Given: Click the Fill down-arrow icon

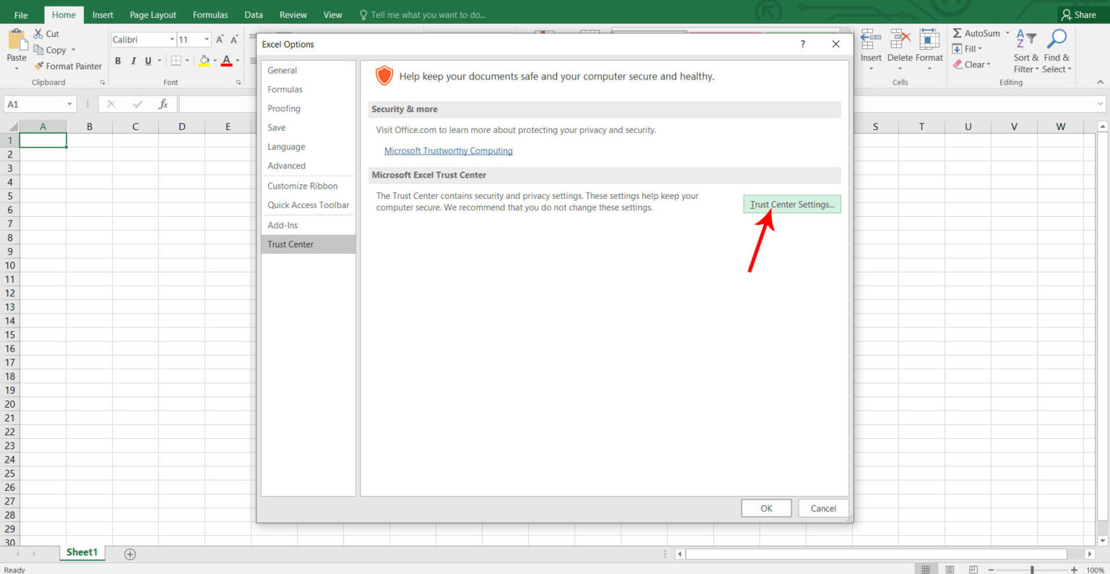Looking at the screenshot, I should pyautogui.click(x=957, y=48).
